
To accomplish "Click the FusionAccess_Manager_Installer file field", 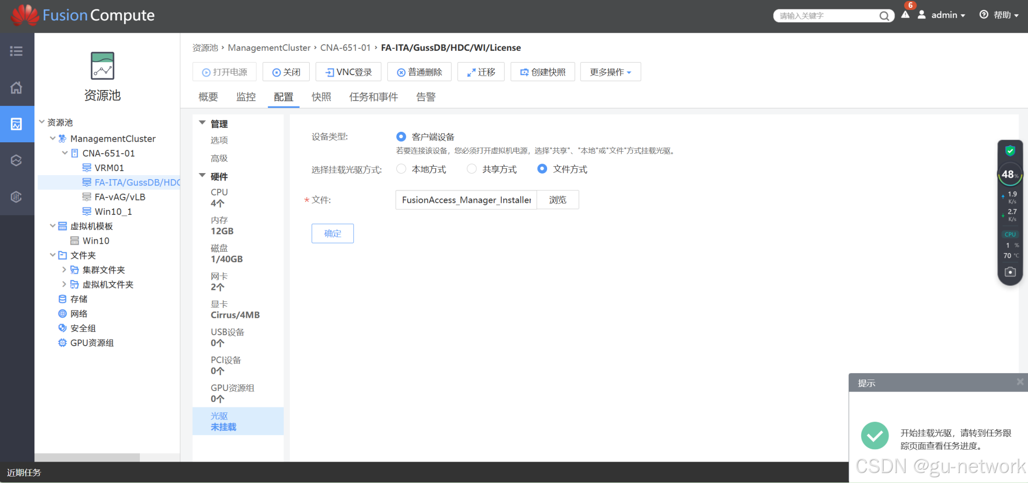I will coord(466,199).
